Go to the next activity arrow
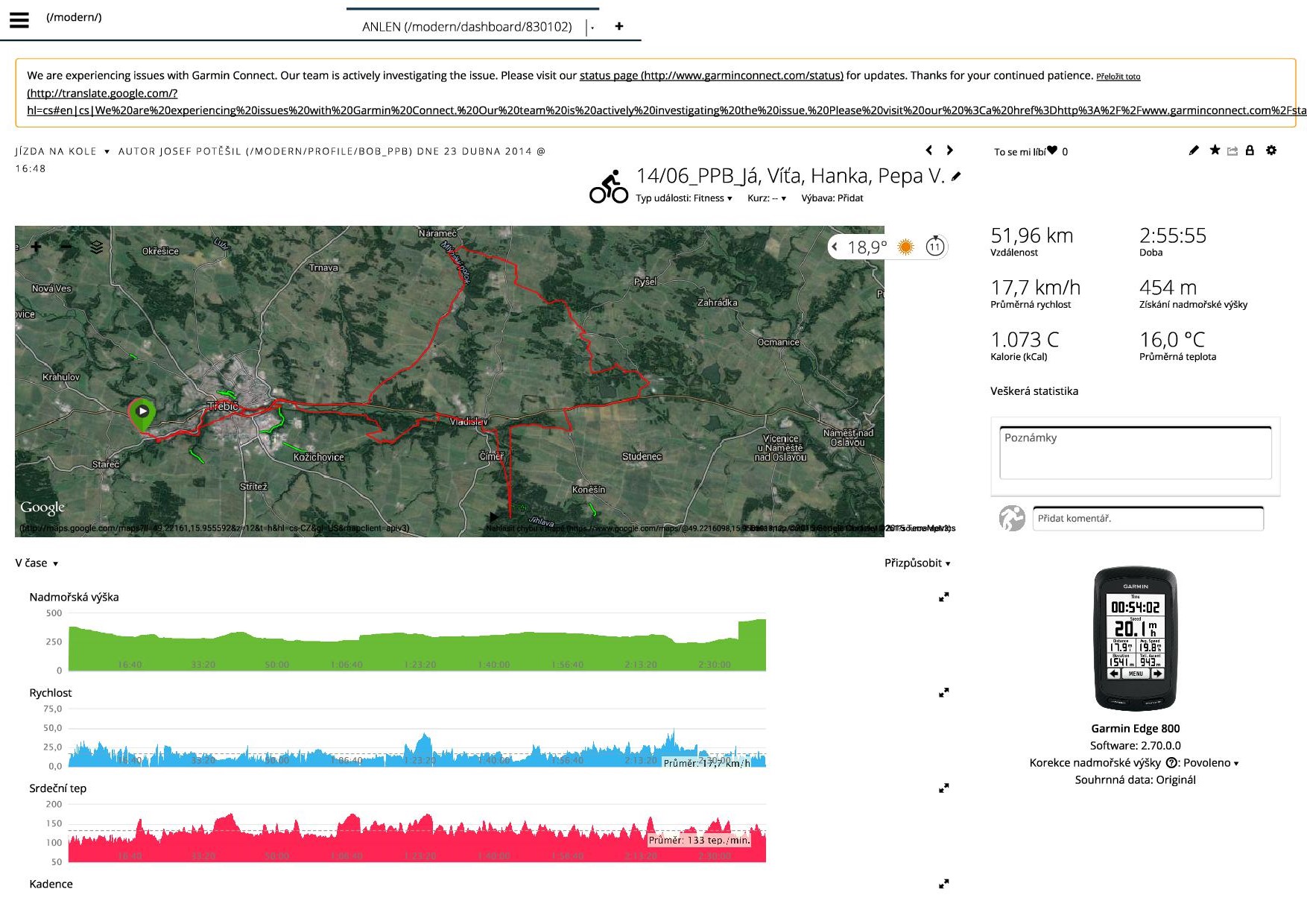This screenshot has width=1307, height=924. pos(950,151)
